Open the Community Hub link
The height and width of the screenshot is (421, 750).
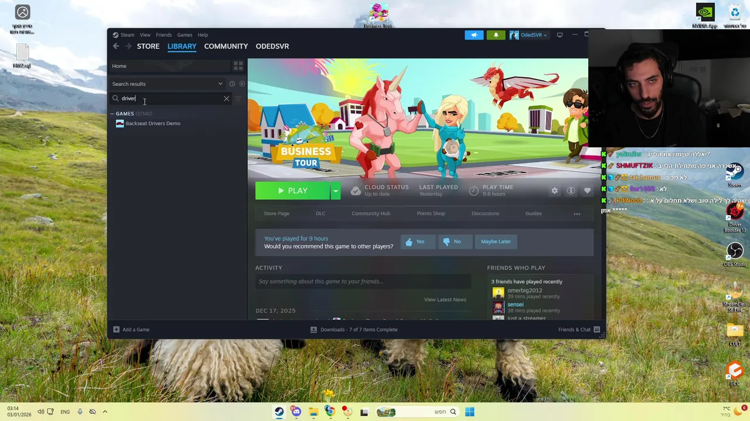pyautogui.click(x=371, y=213)
